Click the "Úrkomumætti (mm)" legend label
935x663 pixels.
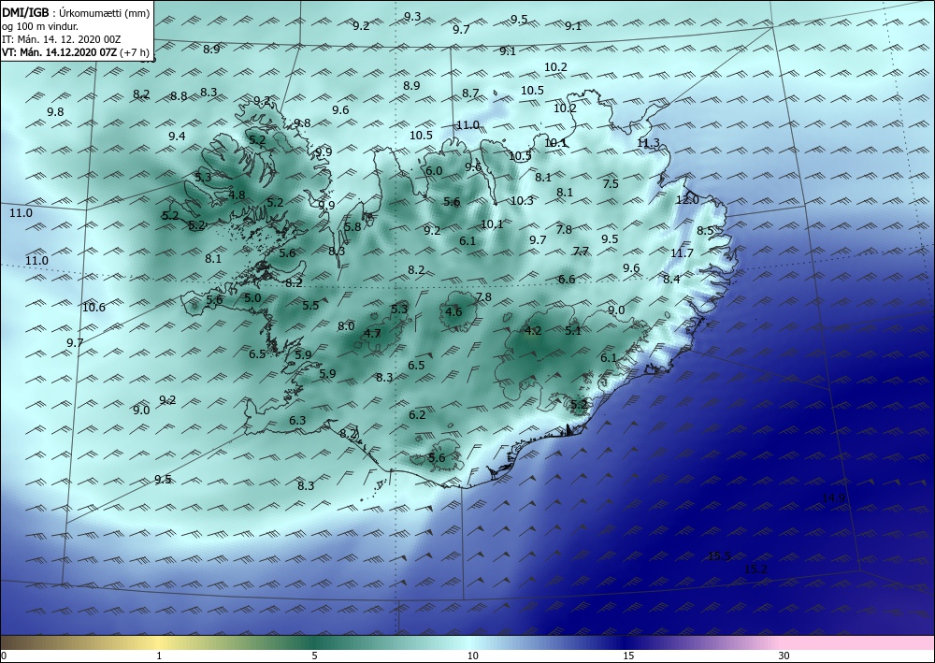105,12
